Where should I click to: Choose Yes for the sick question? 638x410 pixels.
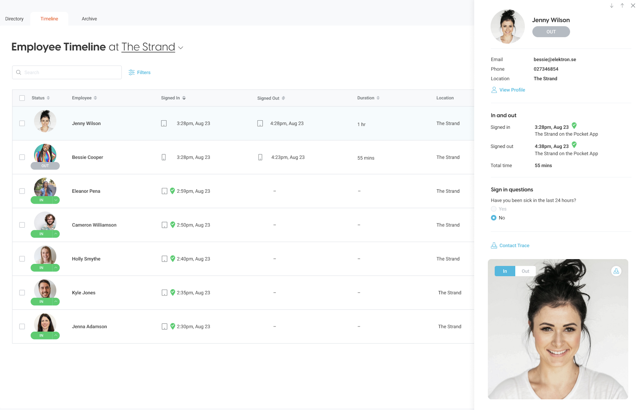tap(494, 209)
